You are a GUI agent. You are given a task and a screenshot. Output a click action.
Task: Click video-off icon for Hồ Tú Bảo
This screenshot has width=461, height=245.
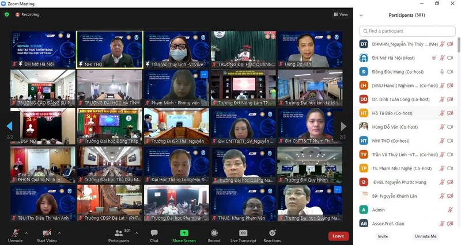[x=450, y=113]
